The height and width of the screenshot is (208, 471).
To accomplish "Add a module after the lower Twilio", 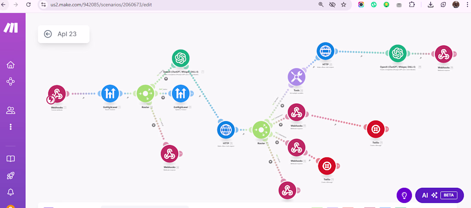I will point(338,166).
